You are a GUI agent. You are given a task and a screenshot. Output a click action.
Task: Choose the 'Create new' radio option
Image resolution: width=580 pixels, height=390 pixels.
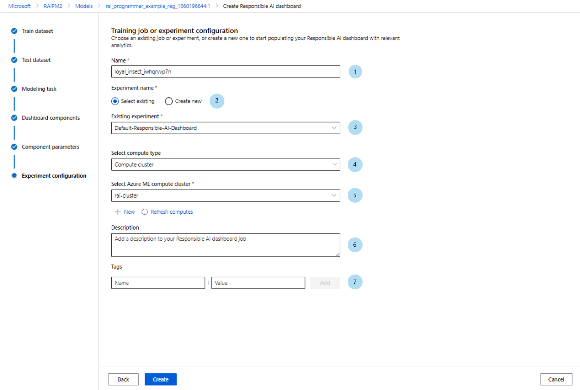point(169,101)
